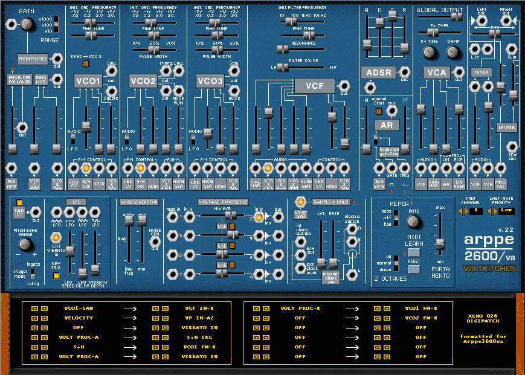
Task: Click the Filter Color slider handle
Action: 283,67
